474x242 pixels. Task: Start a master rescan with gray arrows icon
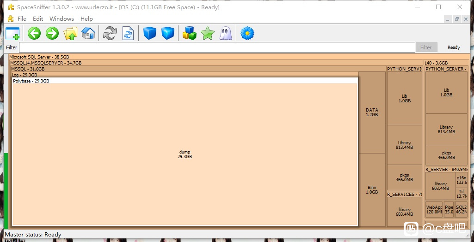(110, 33)
